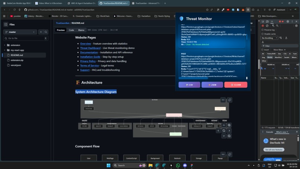The width and height of the screenshot is (300, 169).
Task: Open the Threat Dashboard link
Action: [90, 48]
